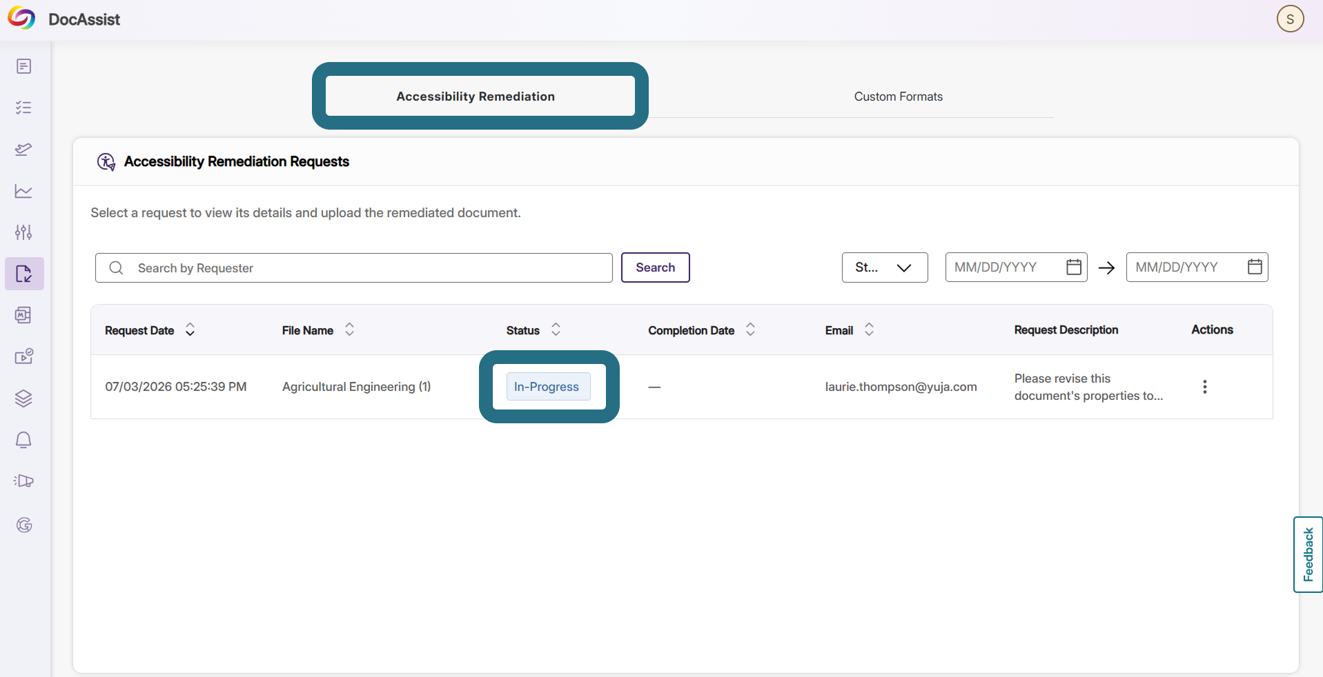Click the Search button
This screenshot has height=677, width=1323.
coord(655,267)
